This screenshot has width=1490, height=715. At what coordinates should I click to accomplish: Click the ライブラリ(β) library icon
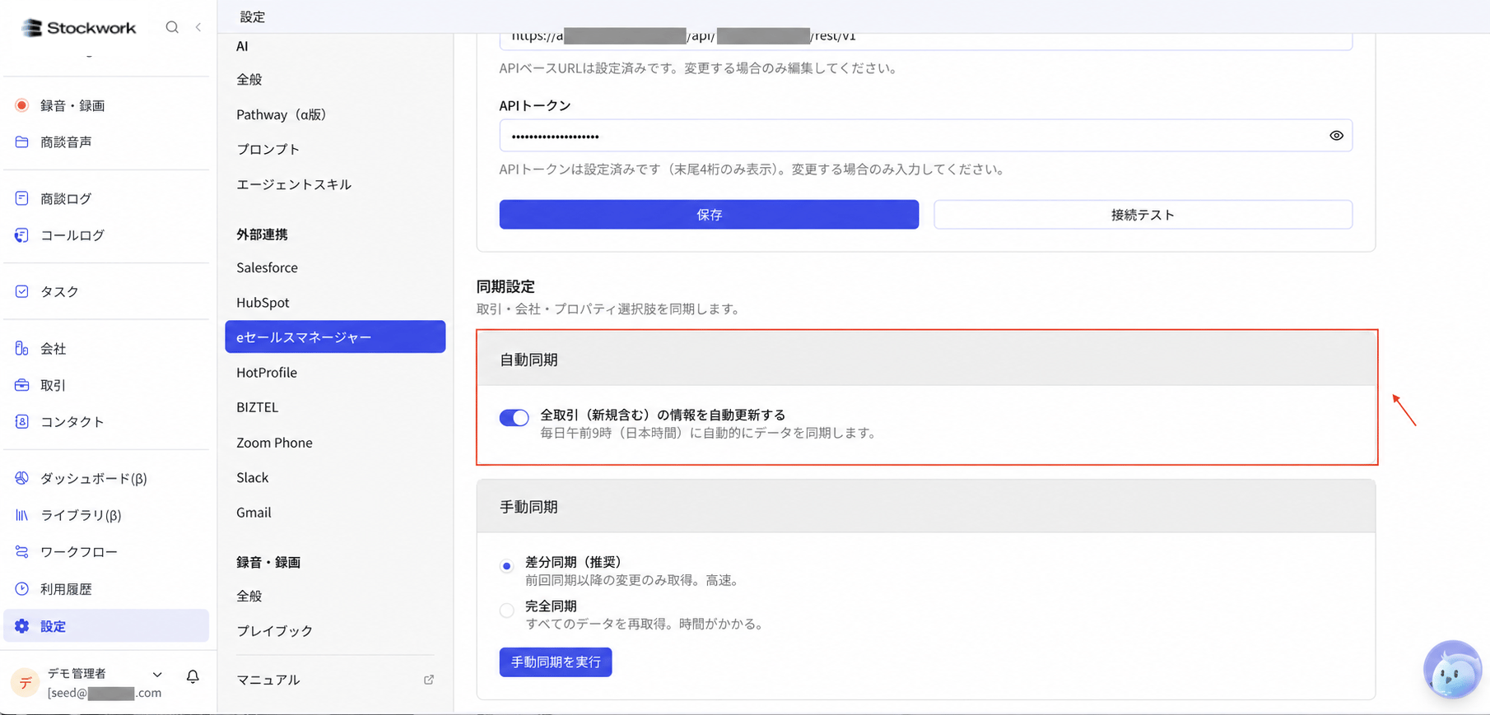(22, 515)
